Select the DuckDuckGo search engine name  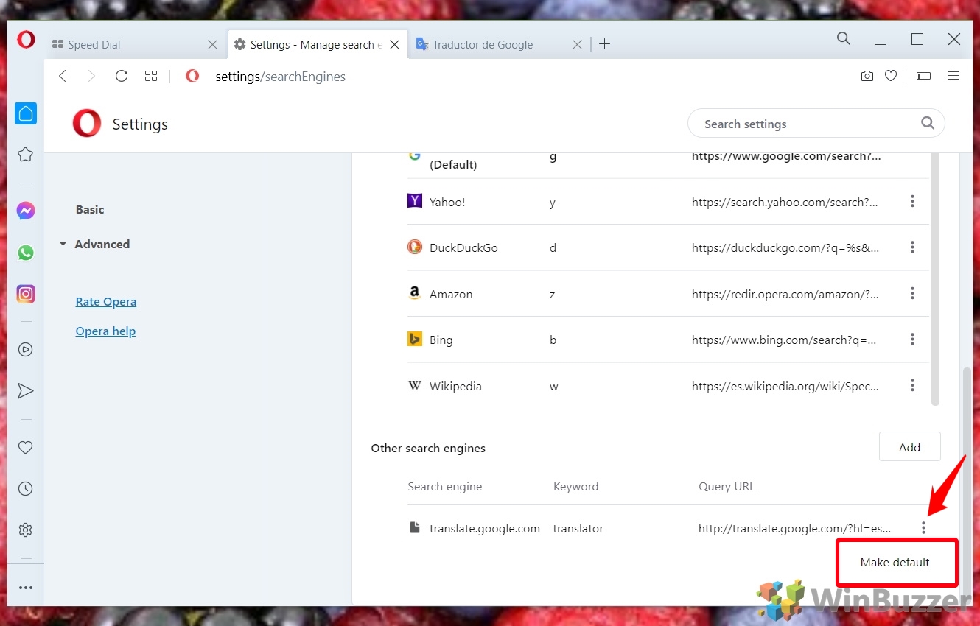[463, 247]
